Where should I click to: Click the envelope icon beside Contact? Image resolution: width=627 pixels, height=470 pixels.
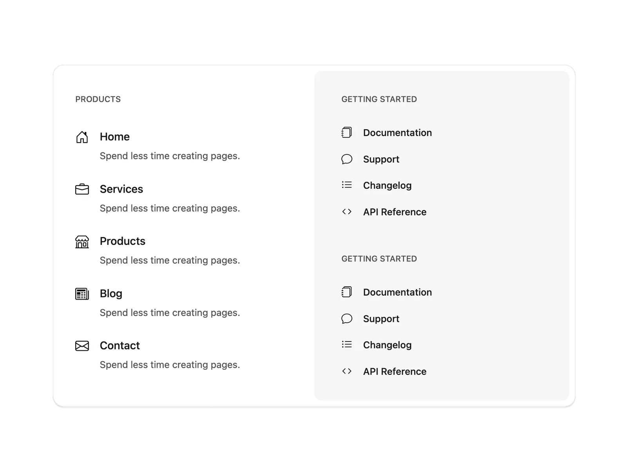pos(82,346)
